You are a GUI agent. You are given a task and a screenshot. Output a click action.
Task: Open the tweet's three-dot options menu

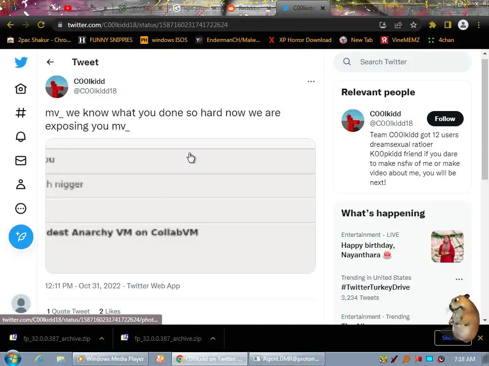(311, 81)
